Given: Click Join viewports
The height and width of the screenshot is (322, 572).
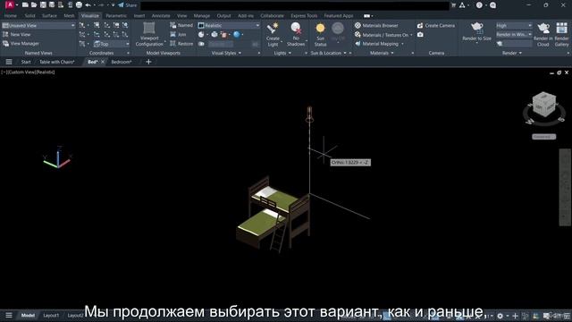Looking at the screenshot, I should (179, 34).
